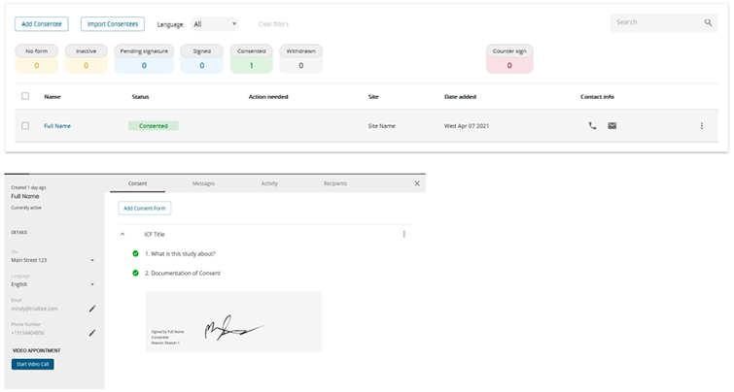The height and width of the screenshot is (392, 734).
Task: Toggle the select-all header checkbox
Action: (25, 96)
